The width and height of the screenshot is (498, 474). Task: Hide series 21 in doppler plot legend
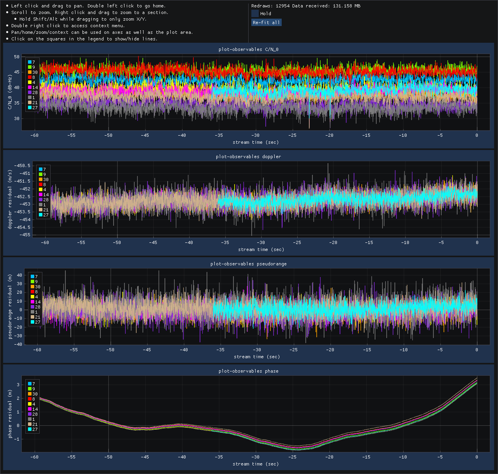tap(40, 210)
